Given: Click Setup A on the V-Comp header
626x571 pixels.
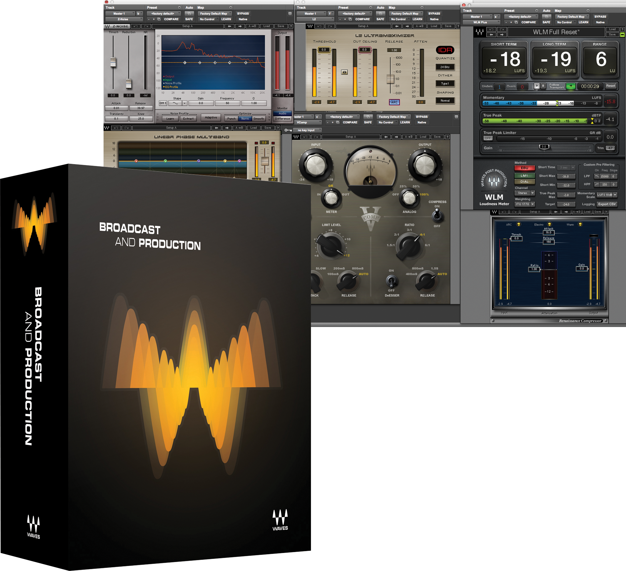Looking at the screenshot, I should tap(351, 136).
